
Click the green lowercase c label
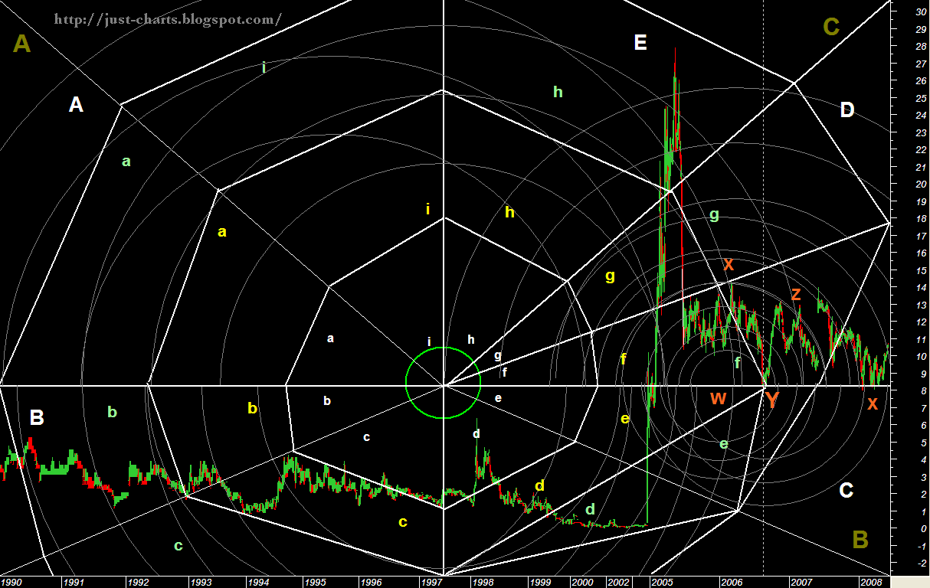(178, 546)
